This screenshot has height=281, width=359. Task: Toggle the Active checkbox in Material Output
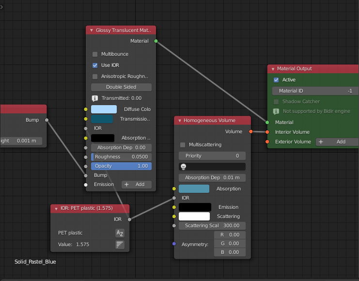point(276,80)
